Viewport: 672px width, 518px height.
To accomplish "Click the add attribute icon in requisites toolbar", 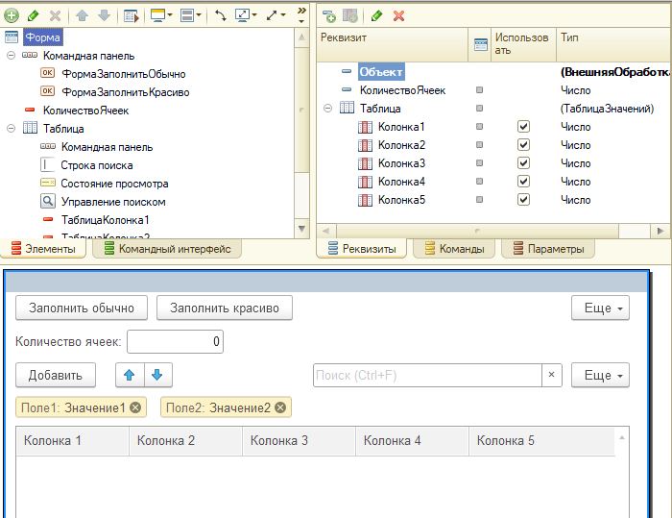I will (329, 16).
